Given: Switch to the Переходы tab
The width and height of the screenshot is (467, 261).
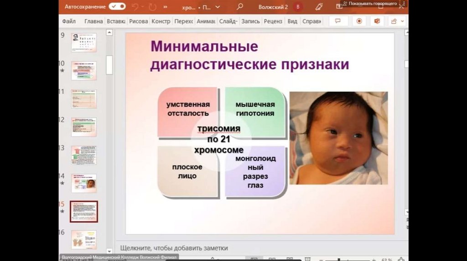Looking at the screenshot, I should click(x=183, y=21).
